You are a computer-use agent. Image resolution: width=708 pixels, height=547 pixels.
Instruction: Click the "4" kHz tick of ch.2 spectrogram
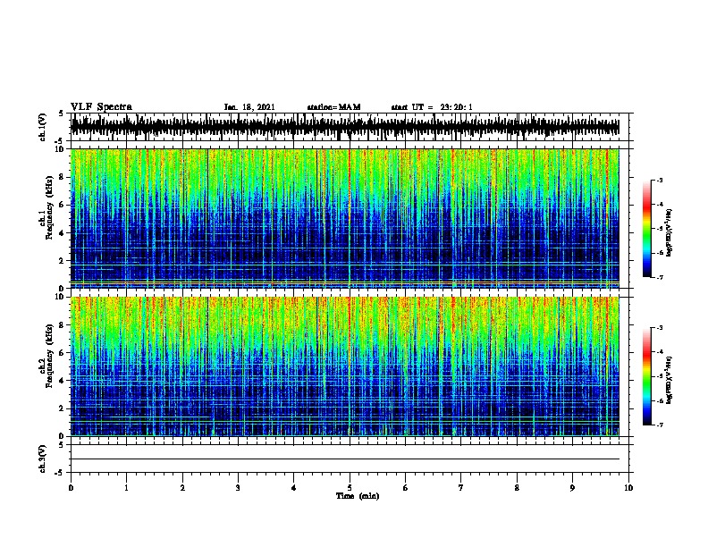[61, 381]
